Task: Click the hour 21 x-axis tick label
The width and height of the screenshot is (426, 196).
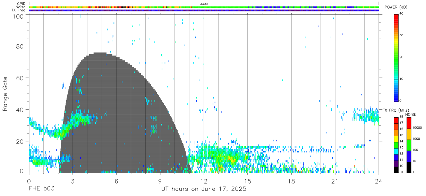Action: pos(335,180)
